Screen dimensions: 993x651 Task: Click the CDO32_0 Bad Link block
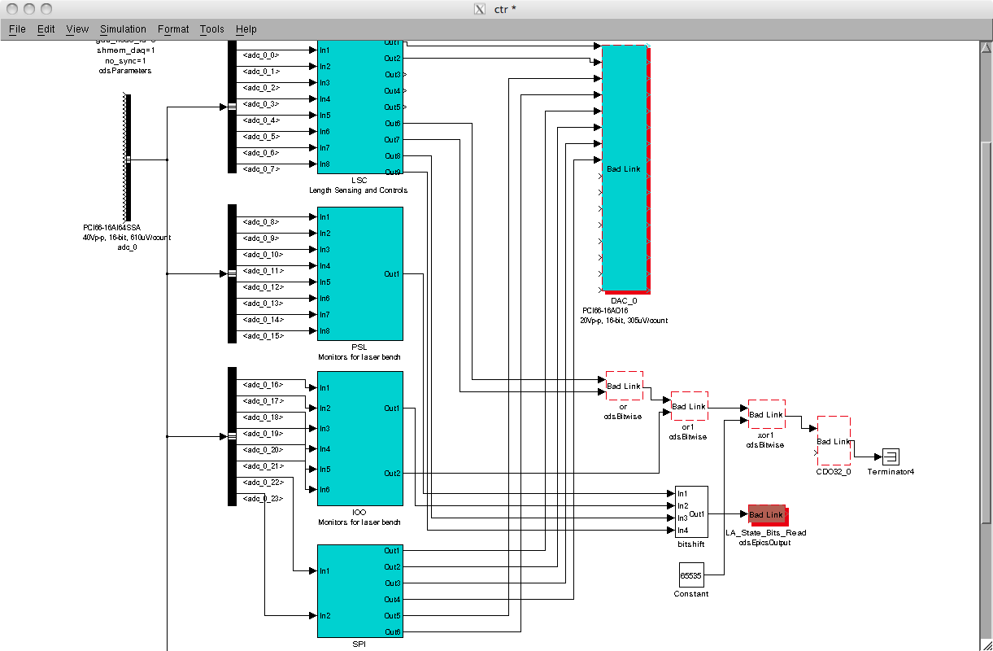[x=833, y=441]
